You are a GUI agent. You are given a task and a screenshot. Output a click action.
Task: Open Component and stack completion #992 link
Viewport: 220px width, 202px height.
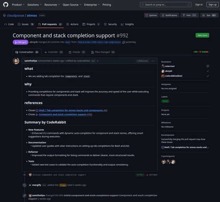tap(66, 114)
